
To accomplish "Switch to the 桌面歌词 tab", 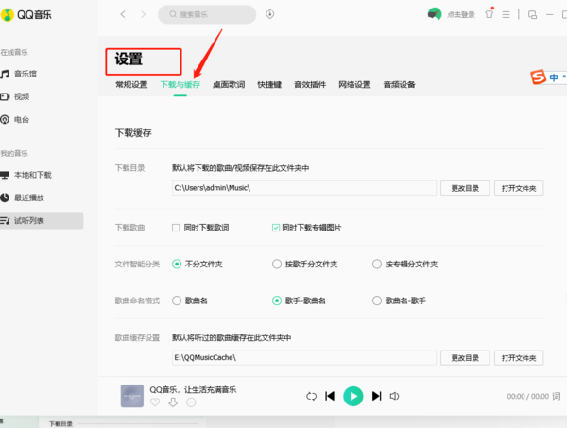I will (229, 85).
